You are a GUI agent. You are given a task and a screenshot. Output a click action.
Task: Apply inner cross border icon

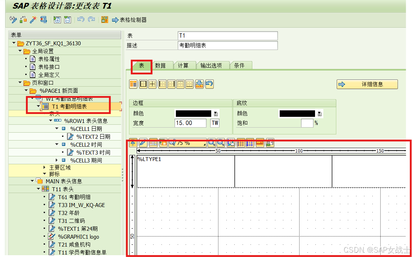[152, 84]
